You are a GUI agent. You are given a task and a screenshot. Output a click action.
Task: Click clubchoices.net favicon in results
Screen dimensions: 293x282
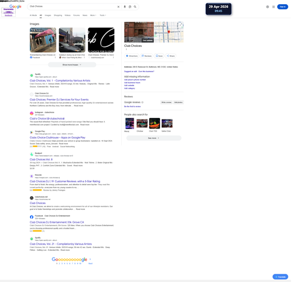(32, 198)
